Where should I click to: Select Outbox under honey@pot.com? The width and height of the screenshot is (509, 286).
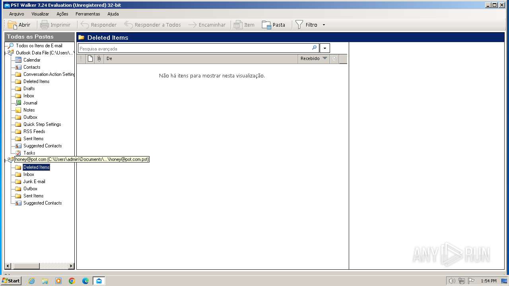tap(30, 189)
